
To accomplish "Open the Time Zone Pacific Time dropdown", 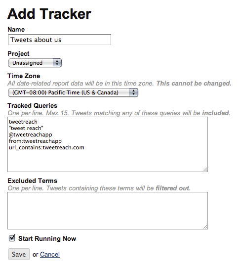I will coord(73,92).
